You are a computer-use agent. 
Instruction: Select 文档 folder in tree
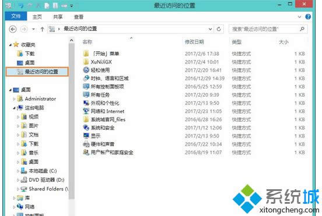(x=33, y=134)
